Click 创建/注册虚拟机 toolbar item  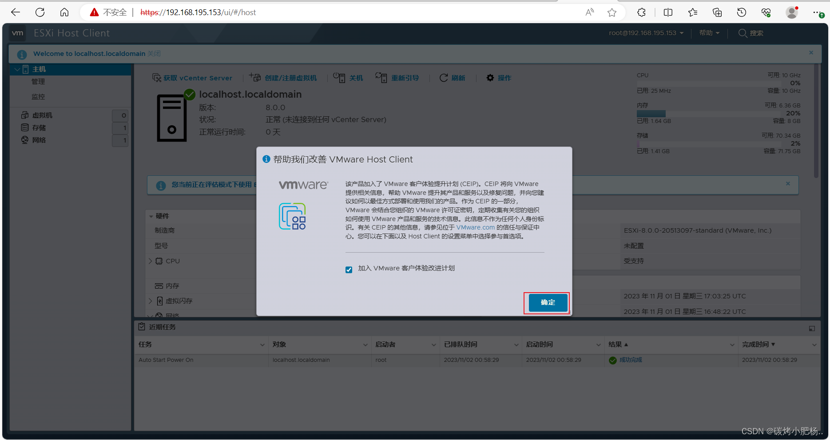pos(283,78)
